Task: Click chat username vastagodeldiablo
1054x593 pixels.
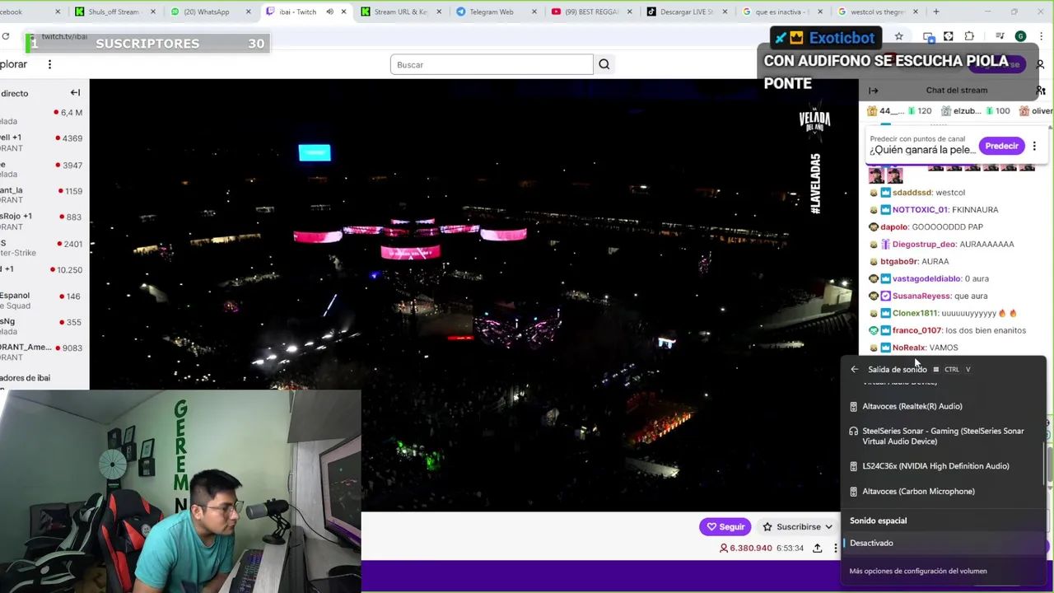Action: click(926, 278)
